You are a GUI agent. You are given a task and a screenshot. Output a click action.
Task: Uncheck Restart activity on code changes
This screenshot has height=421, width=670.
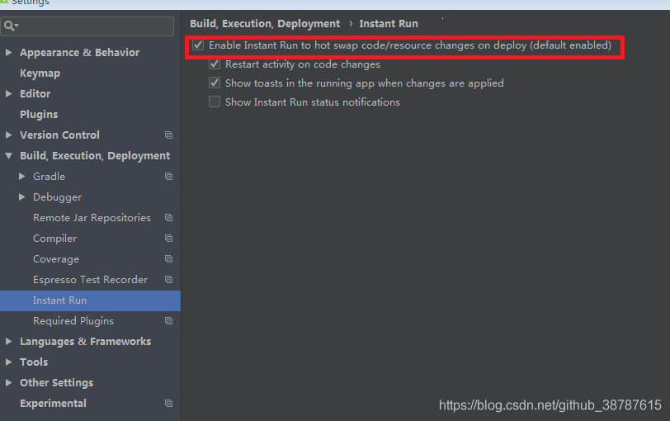215,64
